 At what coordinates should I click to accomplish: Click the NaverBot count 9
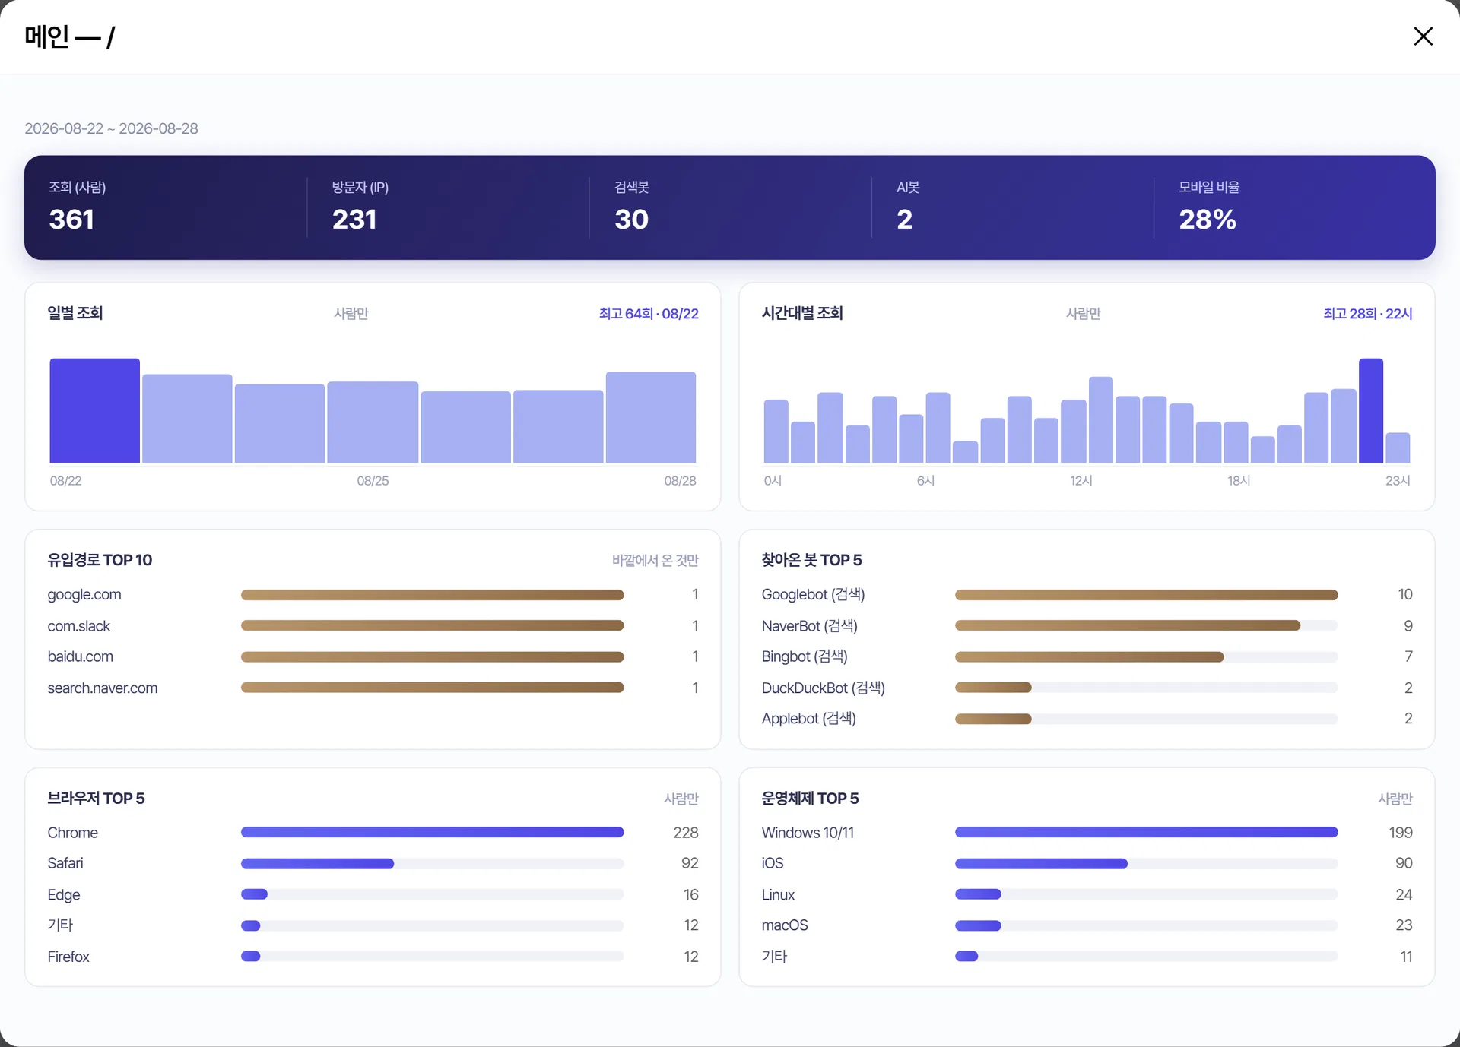(1408, 626)
